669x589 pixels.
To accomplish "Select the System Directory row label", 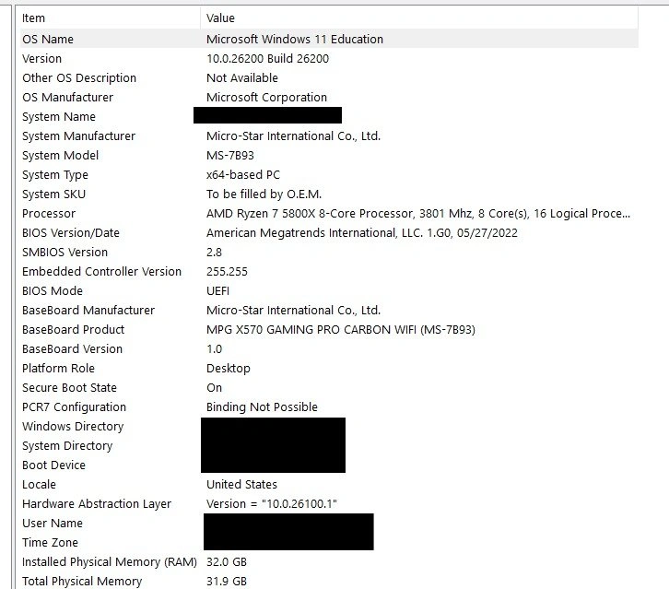I will (x=67, y=445).
